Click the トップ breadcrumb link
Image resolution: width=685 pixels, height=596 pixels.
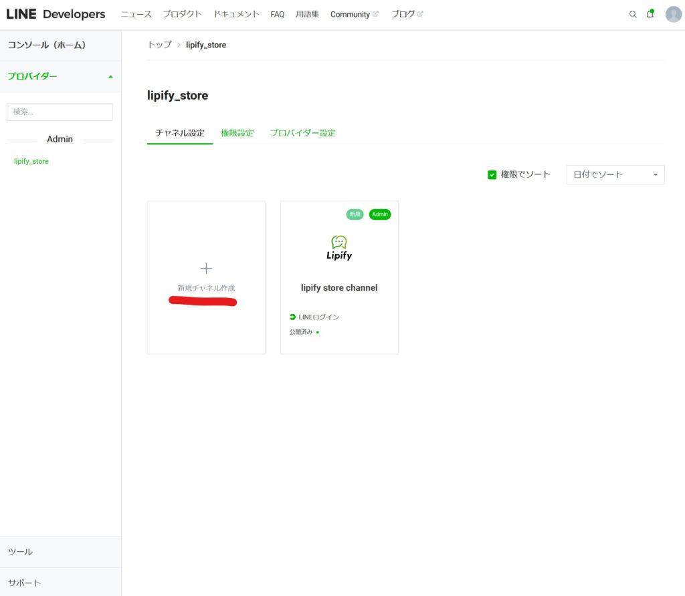point(159,45)
